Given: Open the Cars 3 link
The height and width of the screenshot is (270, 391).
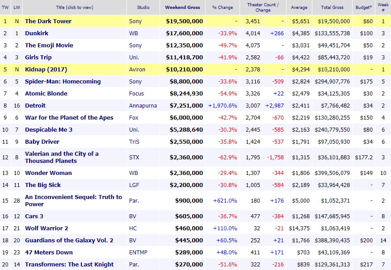Looking at the screenshot, I should (x=34, y=216).
